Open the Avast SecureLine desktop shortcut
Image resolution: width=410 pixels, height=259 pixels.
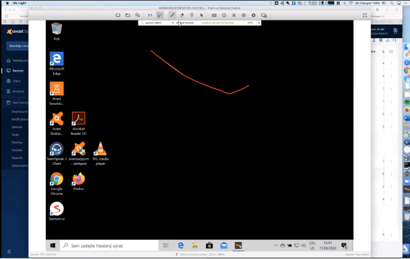point(57,93)
